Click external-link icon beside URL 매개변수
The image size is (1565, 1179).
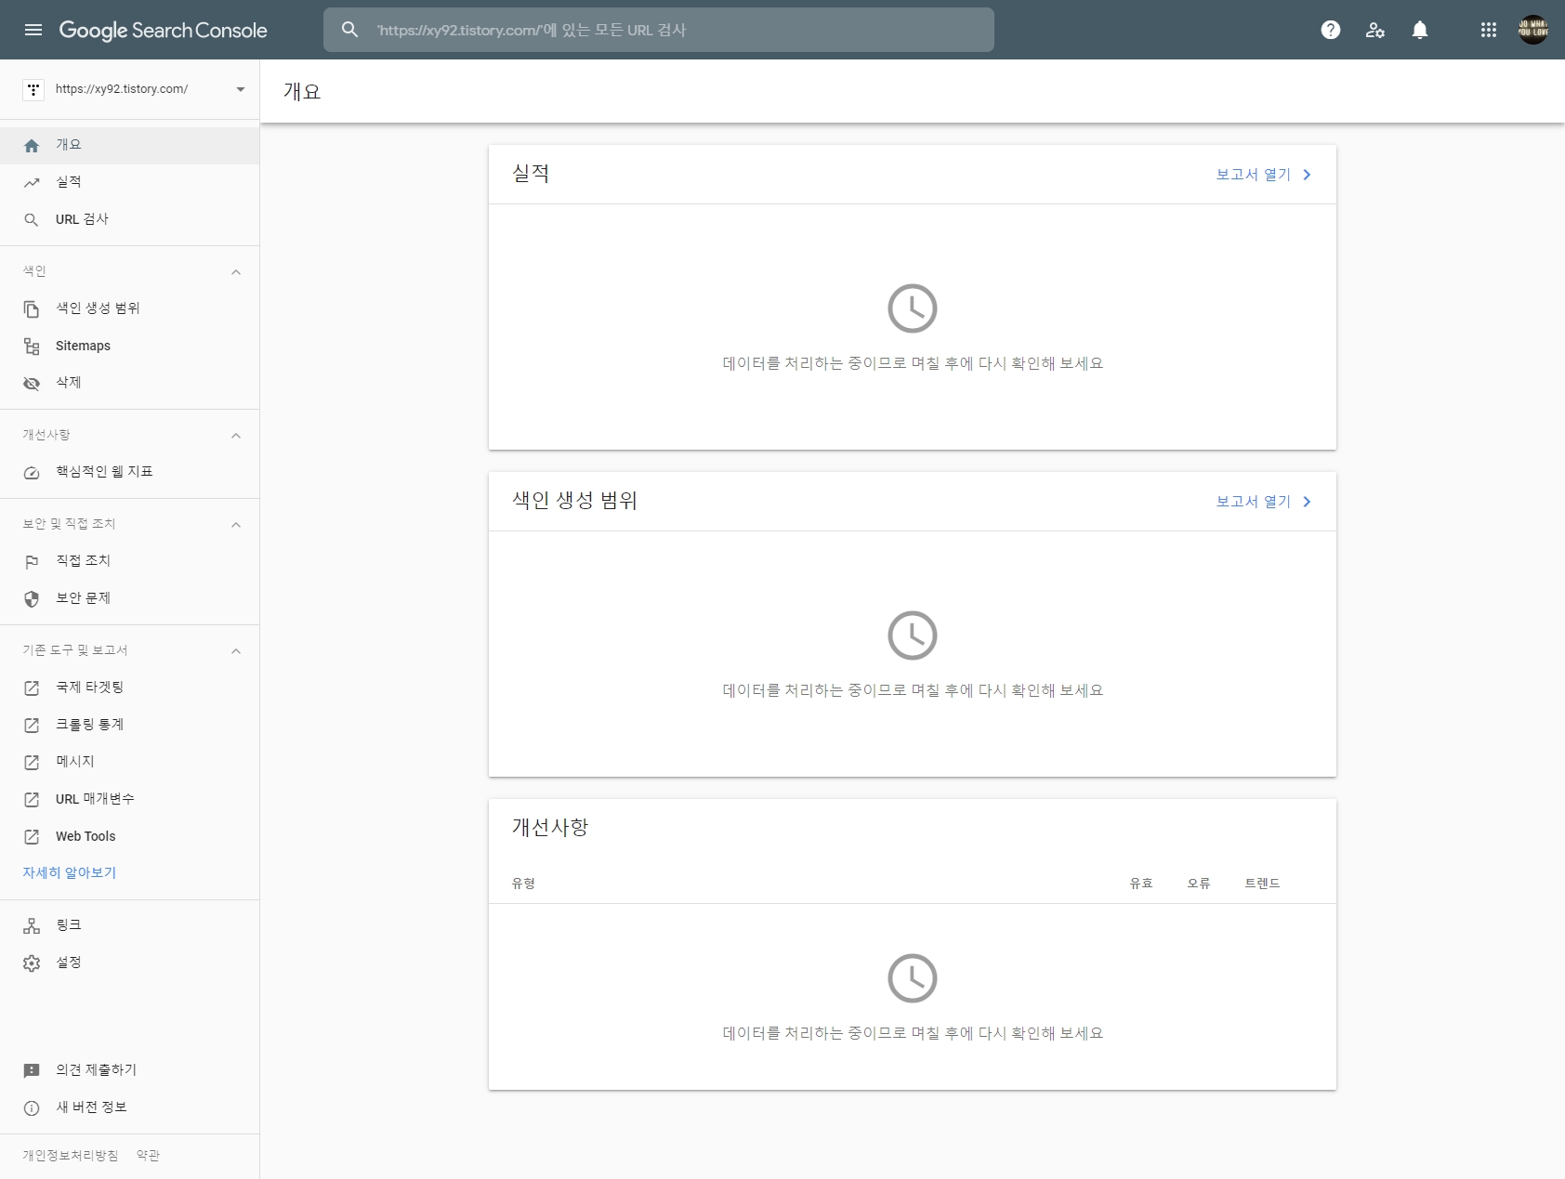(x=32, y=800)
